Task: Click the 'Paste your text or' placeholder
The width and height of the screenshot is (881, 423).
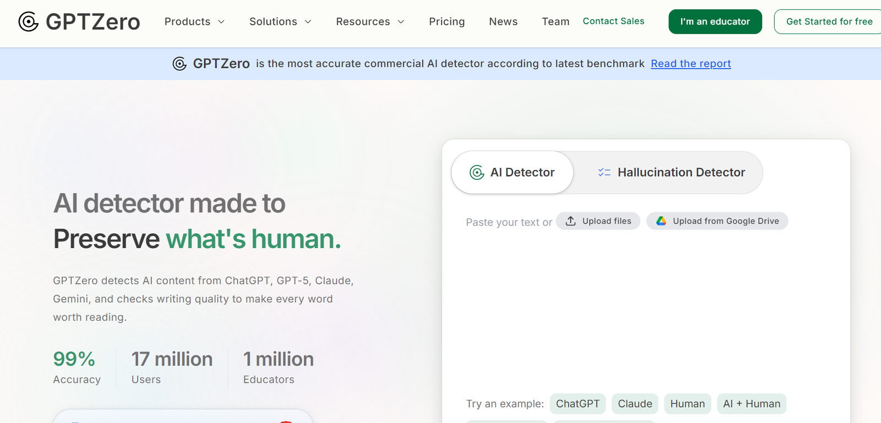Action: point(509,222)
